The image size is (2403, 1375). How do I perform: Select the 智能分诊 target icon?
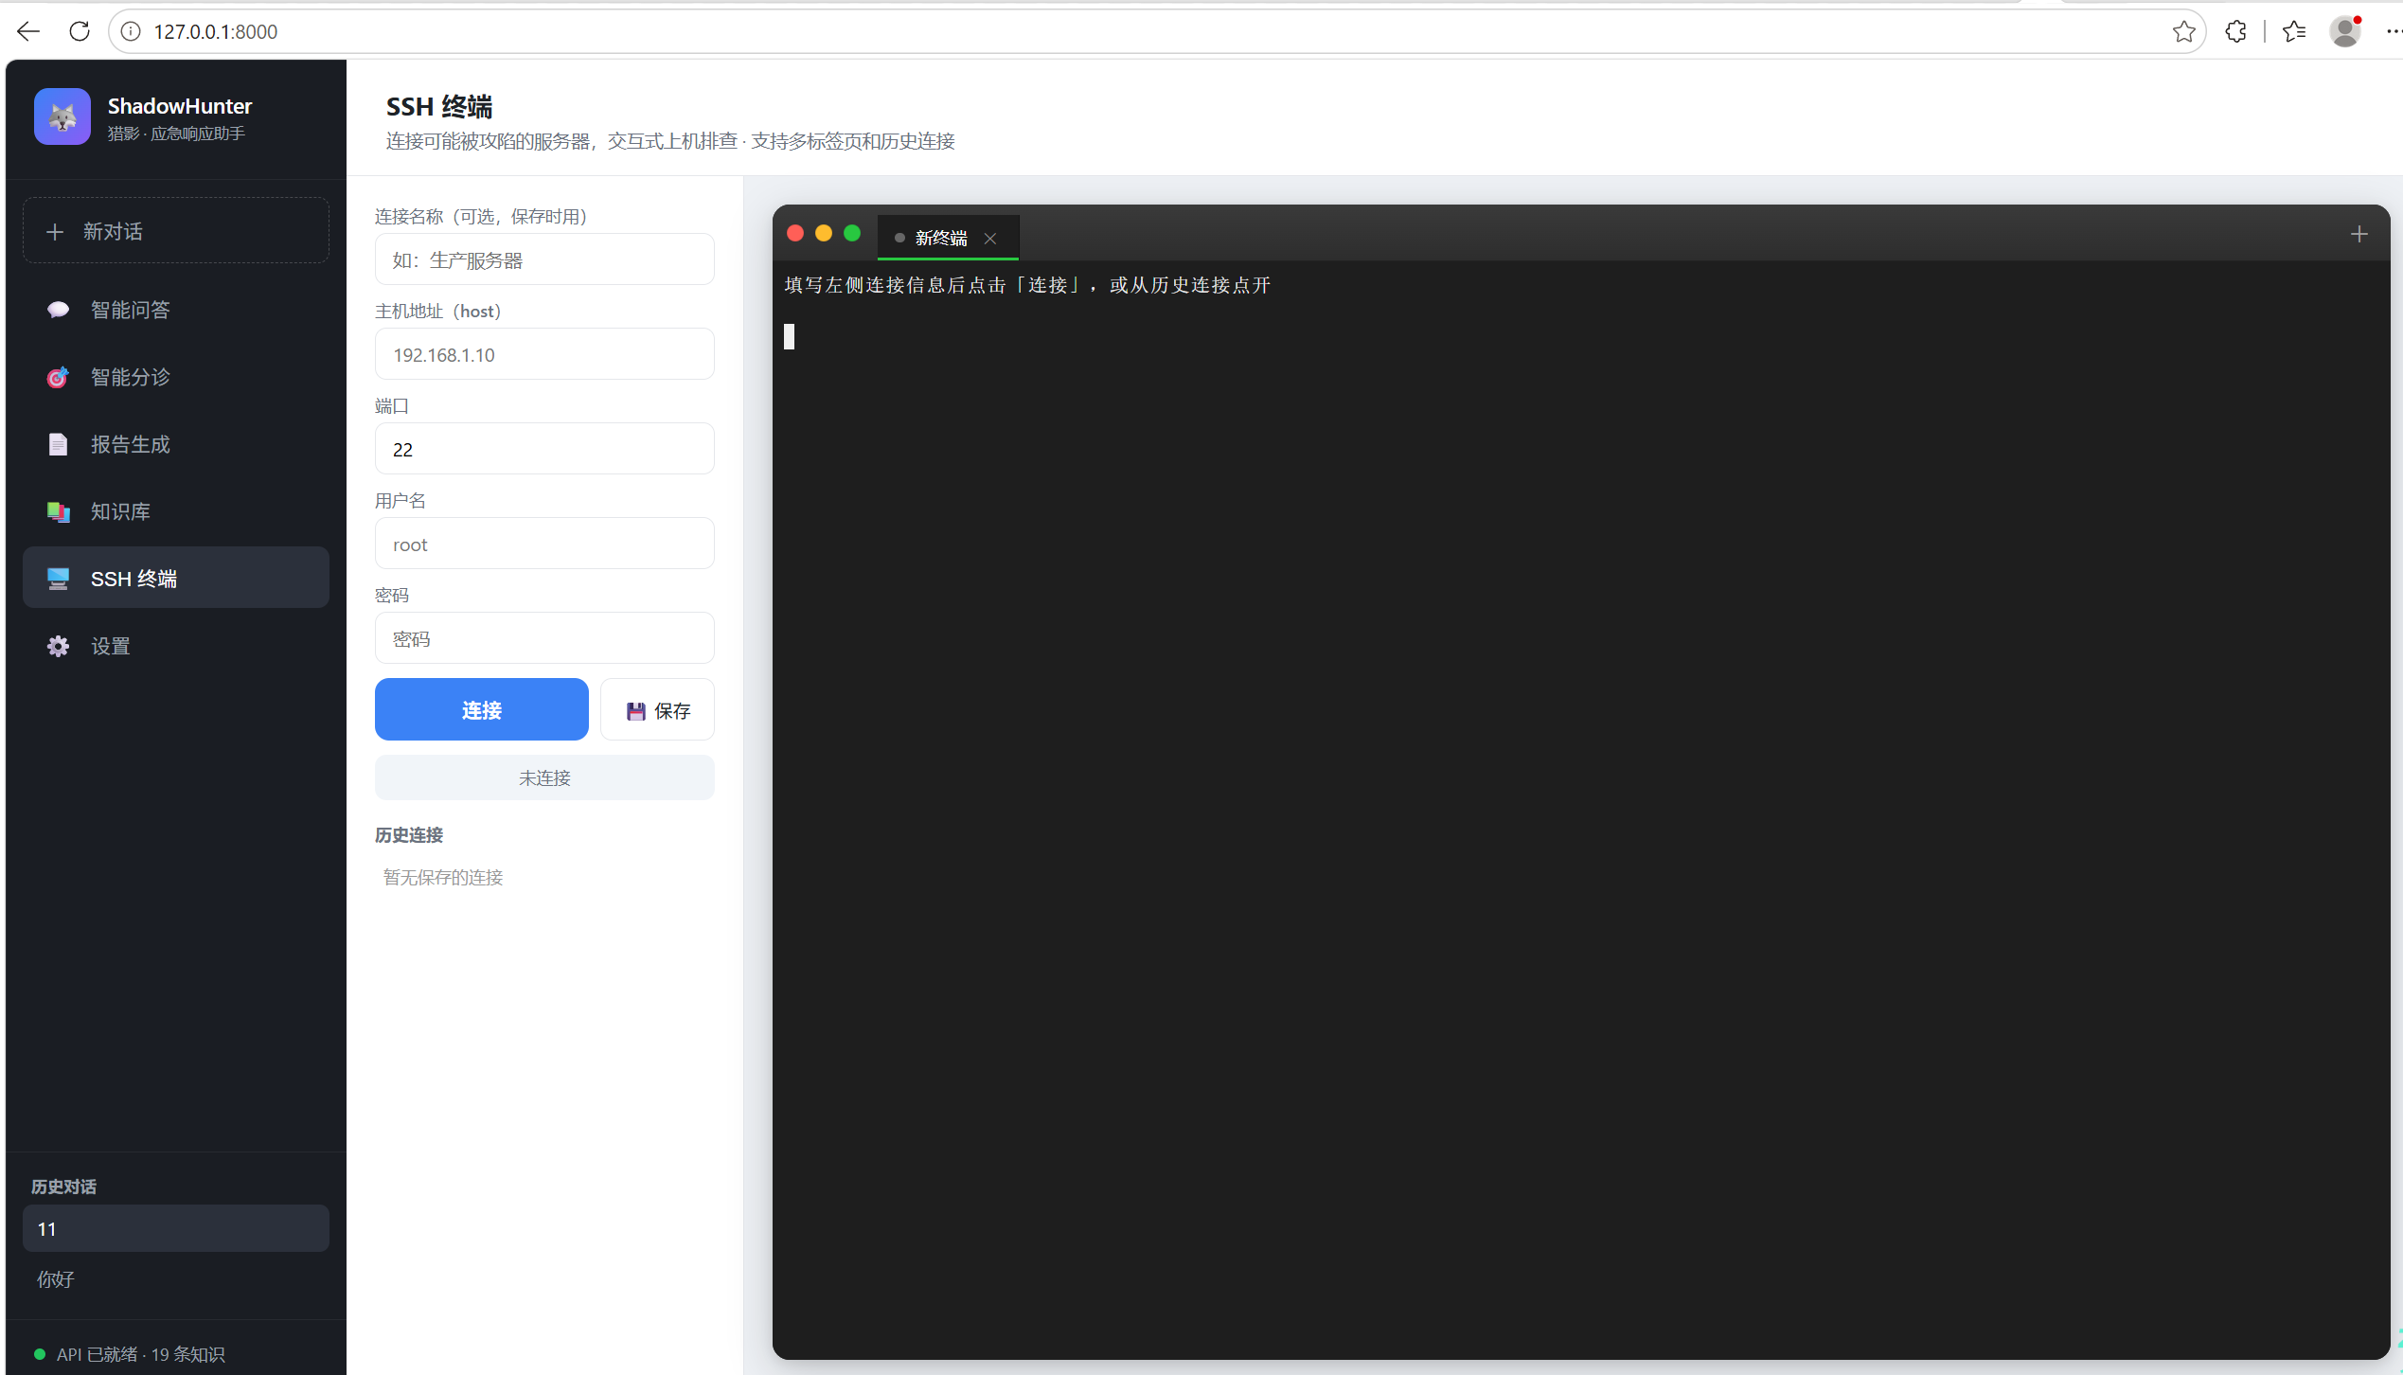pos(58,377)
